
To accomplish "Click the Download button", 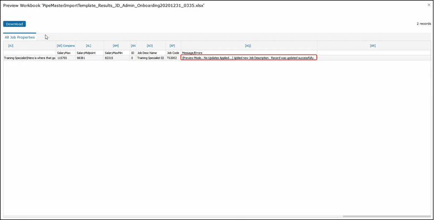I will coord(14,24).
